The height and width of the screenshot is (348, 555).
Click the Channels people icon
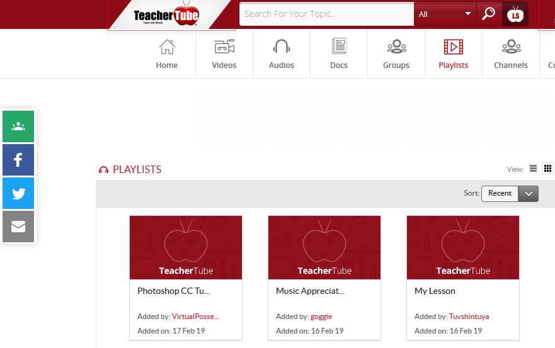511,47
